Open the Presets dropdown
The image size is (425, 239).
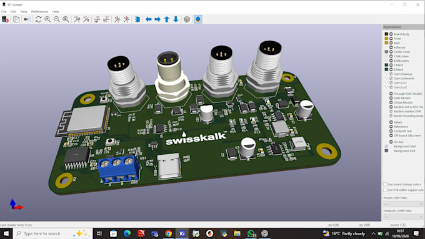(x=403, y=204)
